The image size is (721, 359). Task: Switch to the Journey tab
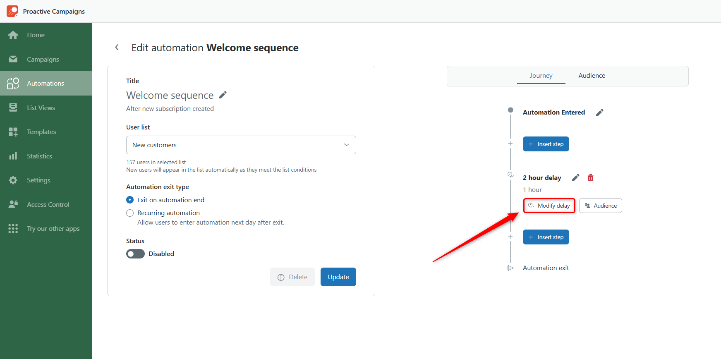[541, 76]
